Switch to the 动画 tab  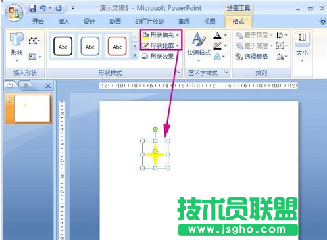115,22
